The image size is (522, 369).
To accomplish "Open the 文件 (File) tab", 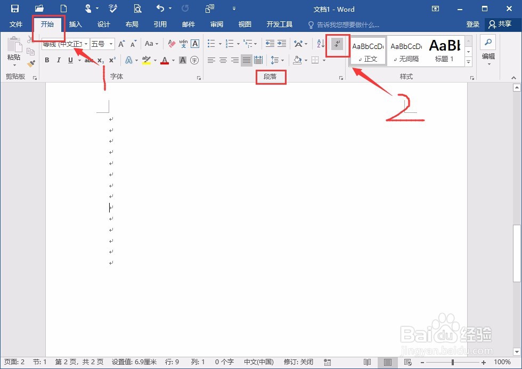I will 15,24.
